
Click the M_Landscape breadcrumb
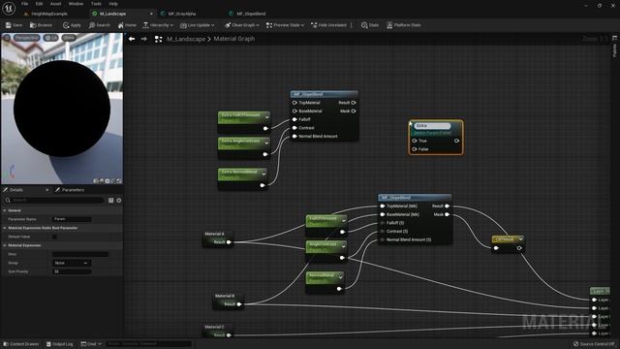186,39
